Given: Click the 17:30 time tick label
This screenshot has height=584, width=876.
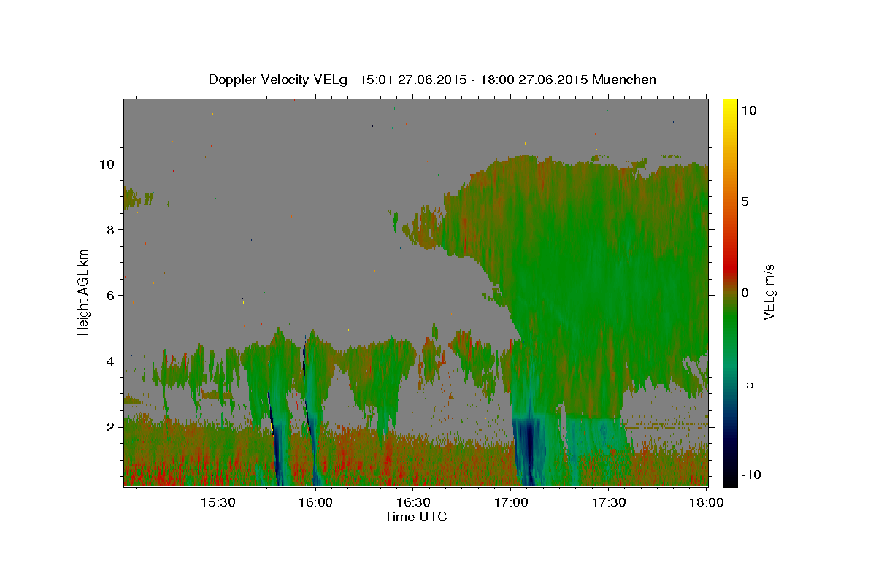Looking at the screenshot, I should 609,502.
